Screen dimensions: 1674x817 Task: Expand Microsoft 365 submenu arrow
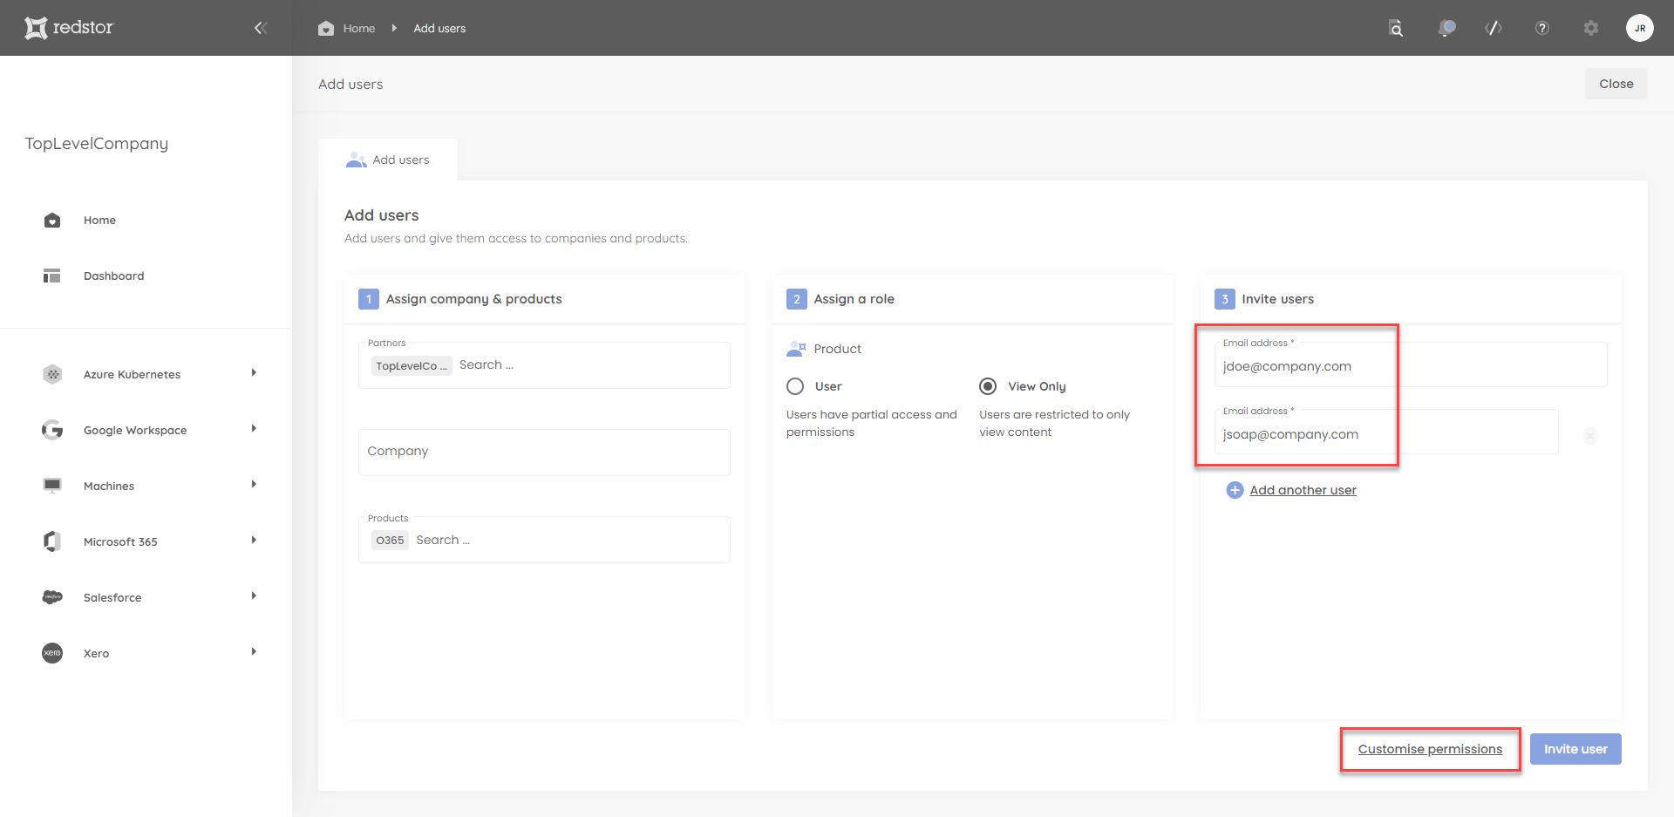point(254,541)
